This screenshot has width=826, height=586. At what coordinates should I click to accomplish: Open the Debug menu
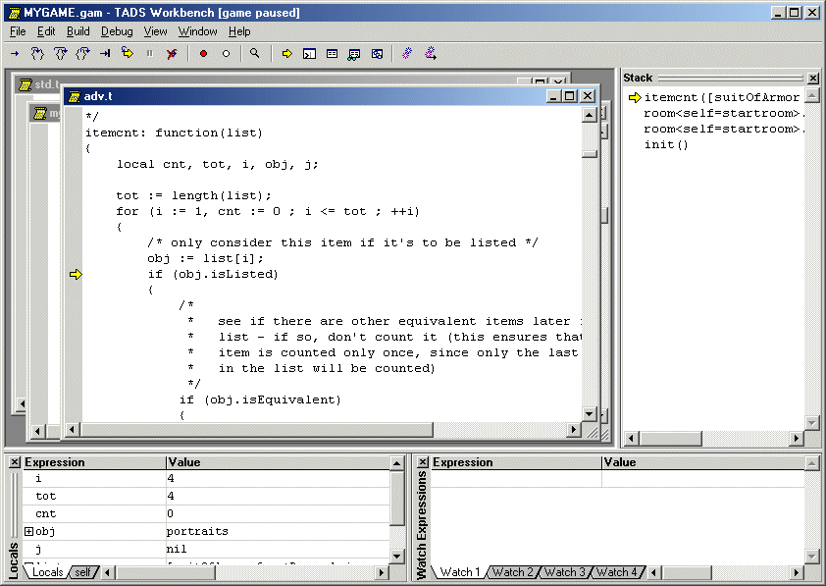117,31
